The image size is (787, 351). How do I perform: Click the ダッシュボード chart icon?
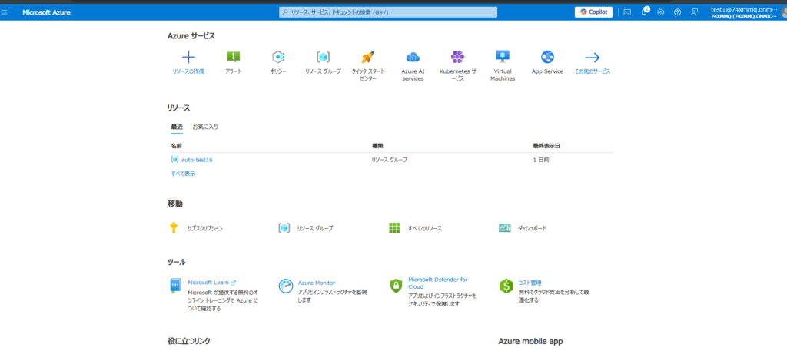click(505, 228)
